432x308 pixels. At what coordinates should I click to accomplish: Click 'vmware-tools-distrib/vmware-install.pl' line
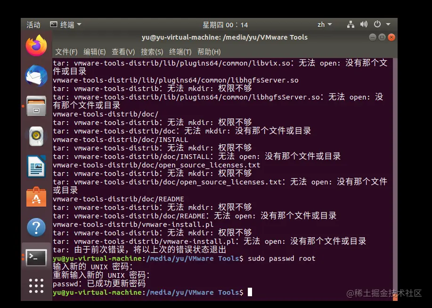[x=133, y=224]
